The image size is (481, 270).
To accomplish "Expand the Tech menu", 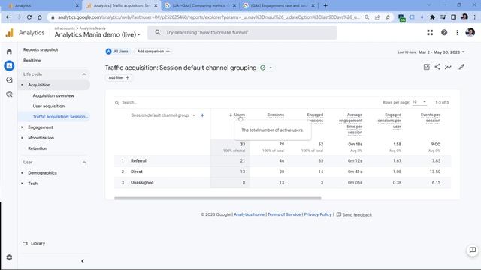I will click(x=22, y=184).
